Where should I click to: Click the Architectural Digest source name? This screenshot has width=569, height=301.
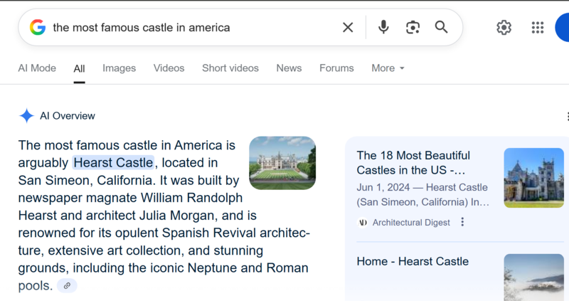411,223
